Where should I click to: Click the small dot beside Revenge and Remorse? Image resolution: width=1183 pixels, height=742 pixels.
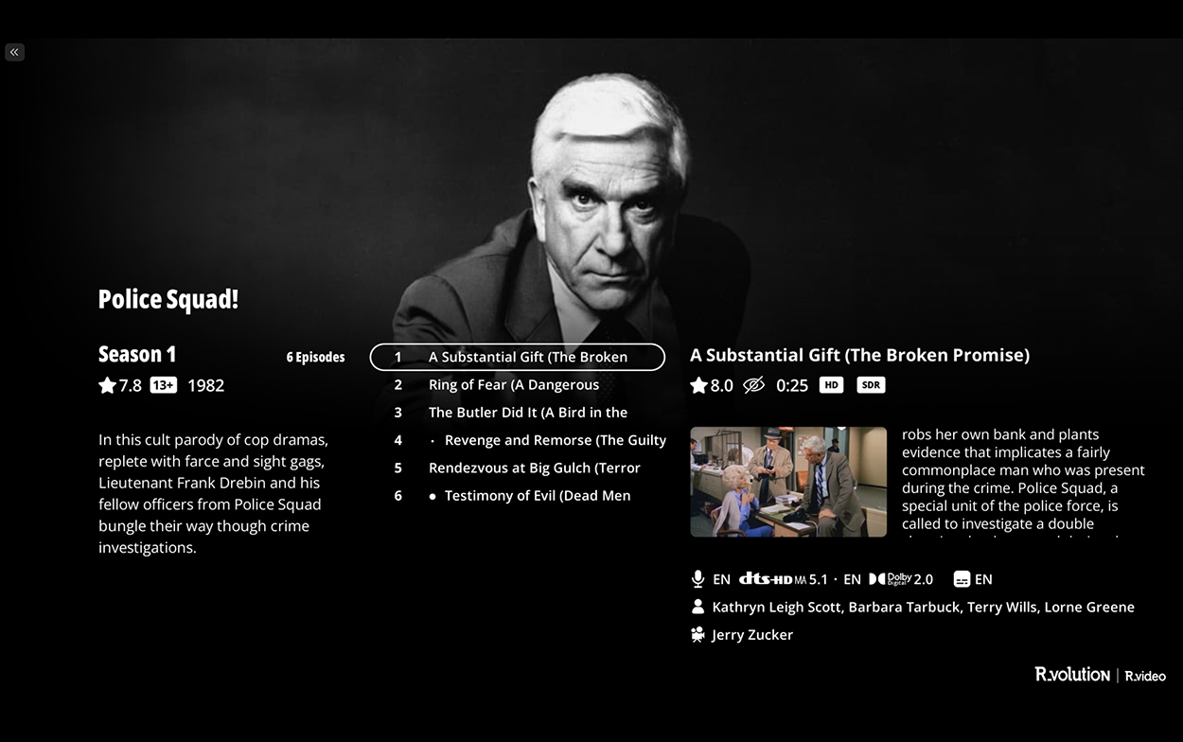coord(433,441)
